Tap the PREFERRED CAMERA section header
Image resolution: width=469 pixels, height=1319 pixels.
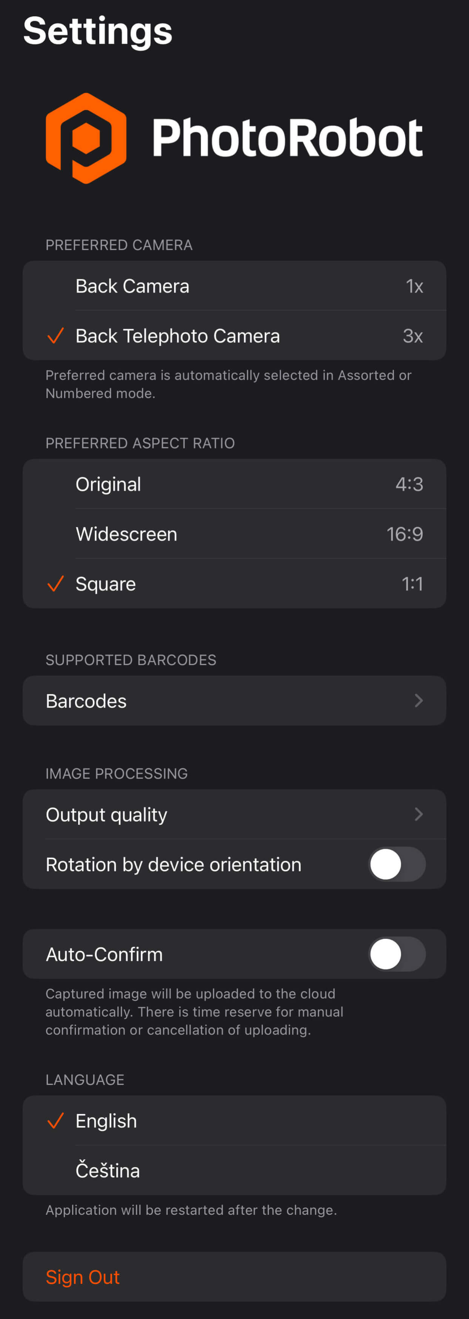119,245
